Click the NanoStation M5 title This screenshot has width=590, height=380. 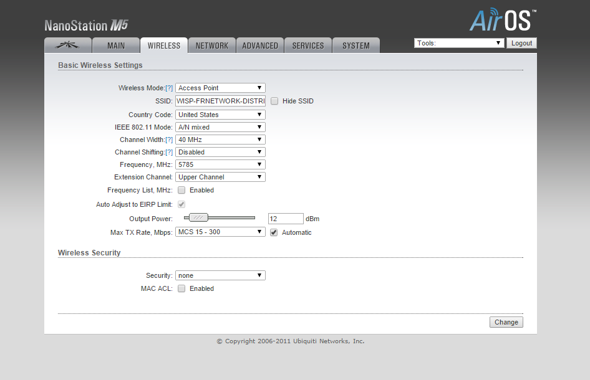coord(86,26)
